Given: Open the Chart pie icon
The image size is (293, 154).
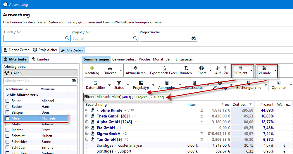Looking at the screenshot, I should (x=201, y=68).
